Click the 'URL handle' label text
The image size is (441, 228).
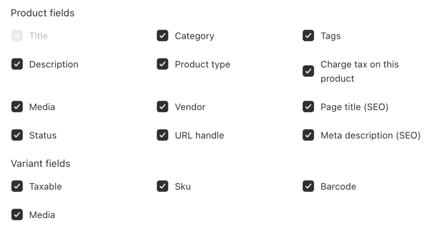tap(199, 135)
